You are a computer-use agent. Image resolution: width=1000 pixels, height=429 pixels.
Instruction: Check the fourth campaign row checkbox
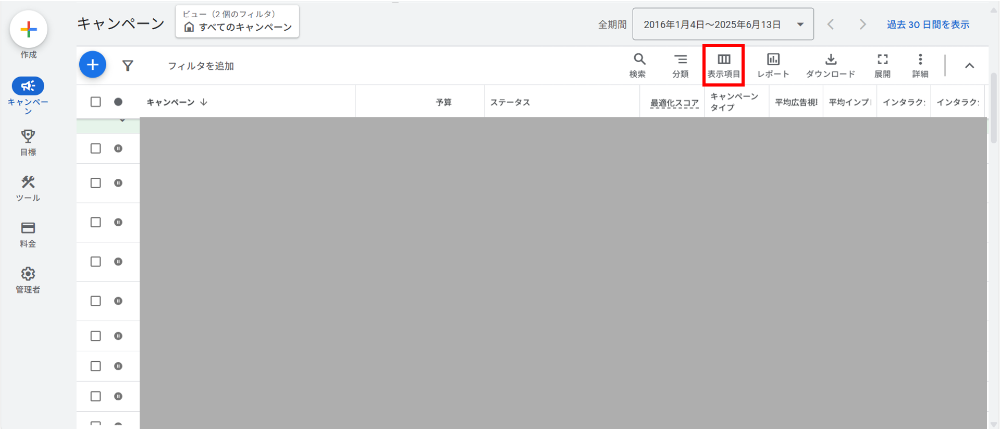click(x=95, y=262)
